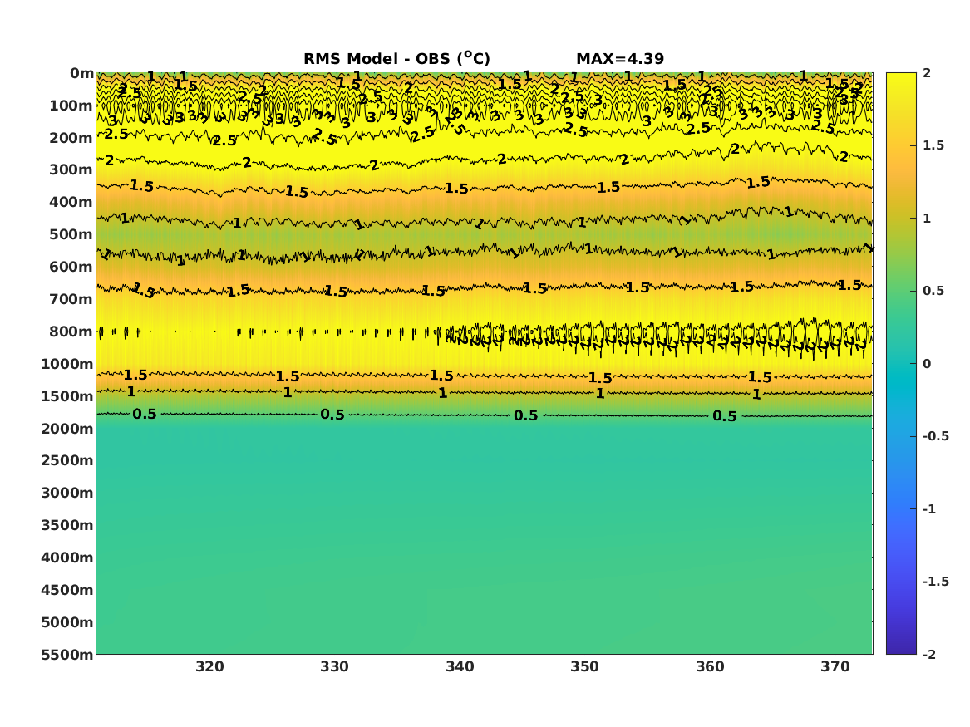Viewport: 970px width, 727px height.
Task: Click the yellow top end of the colorbar
Action: (901, 79)
